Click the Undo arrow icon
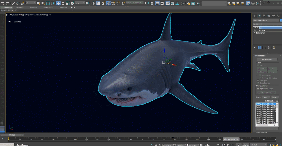282x146 pixels. click(3, 3)
